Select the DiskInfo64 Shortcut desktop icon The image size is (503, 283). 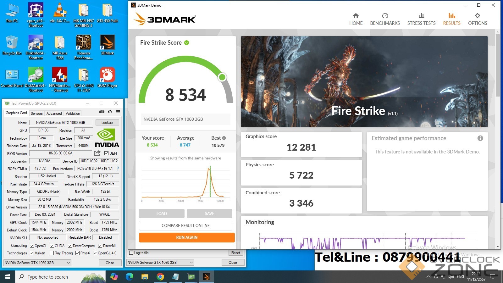point(36,47)
